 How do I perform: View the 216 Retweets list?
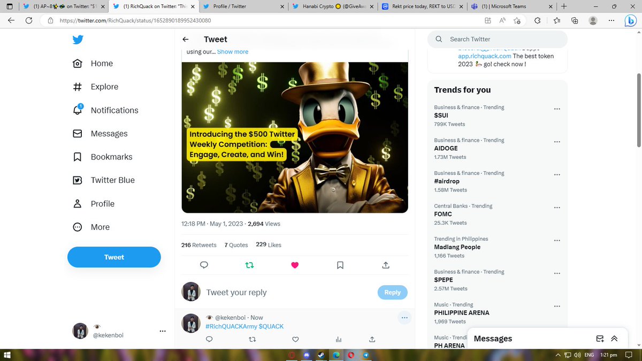coord(199,245)
